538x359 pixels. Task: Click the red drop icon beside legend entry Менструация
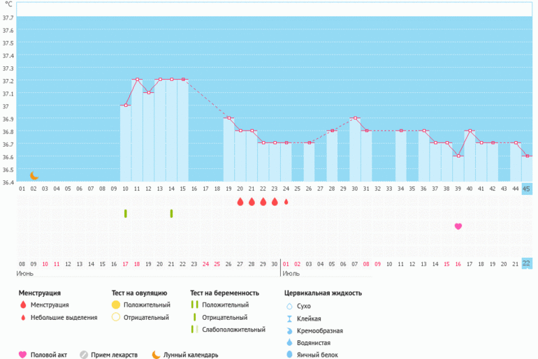[23, 305]
